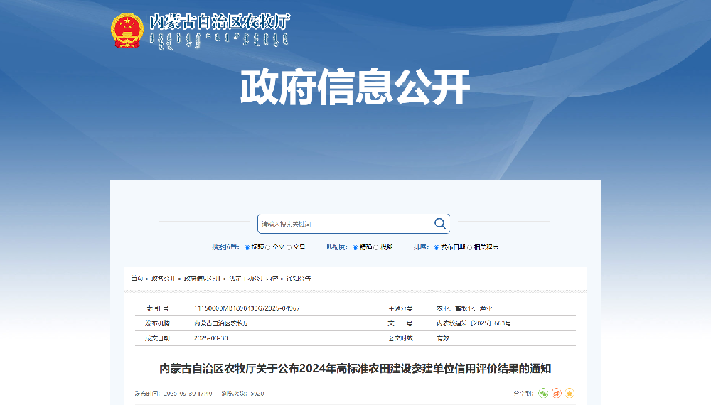
Task: Click the magnifying glass search icon
Action: pyautogui.click(x=440, y=223)
